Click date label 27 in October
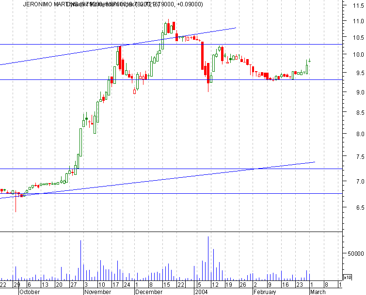The height and width of the screenshot is (295, 366). [74, 285]
